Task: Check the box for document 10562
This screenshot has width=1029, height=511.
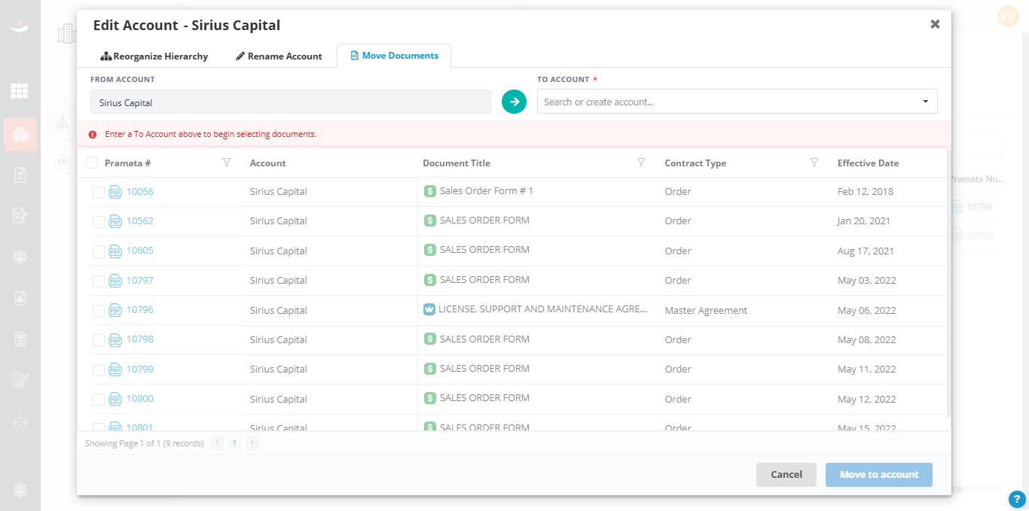Action: pos(99,222)
